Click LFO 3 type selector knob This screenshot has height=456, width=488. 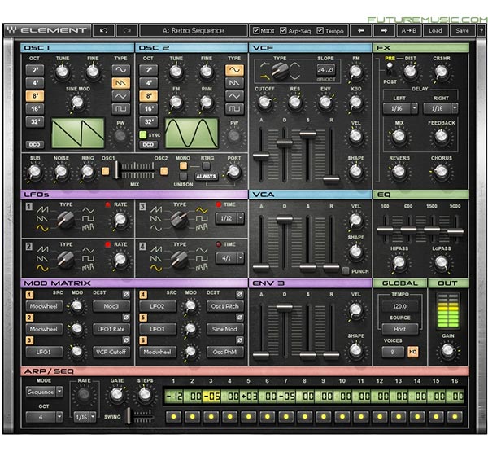click(180, 219)
